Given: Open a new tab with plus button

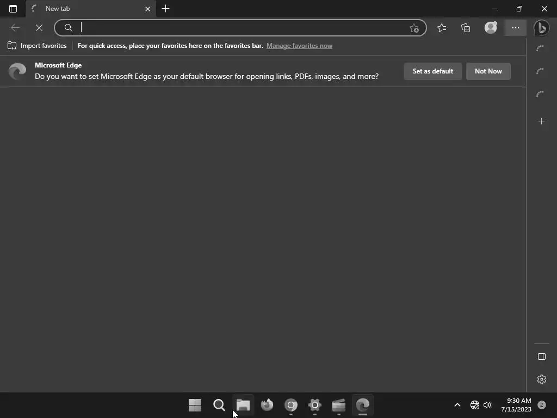Looking at the screenshot, I should (x=165, y=9).
